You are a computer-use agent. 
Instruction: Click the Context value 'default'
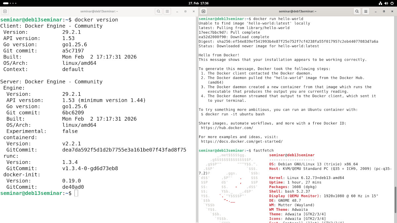73,69
